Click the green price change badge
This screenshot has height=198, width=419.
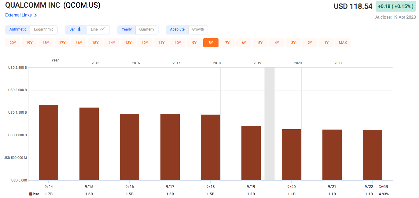pyautogui.click(x=395, y=6)
